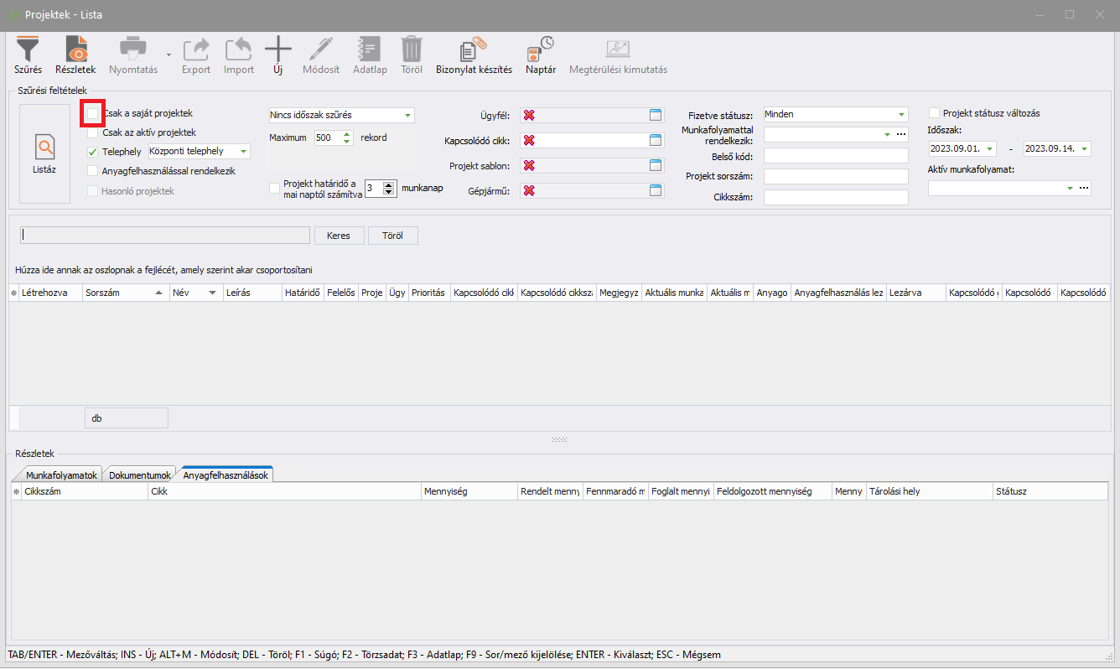
Task: Switch to the Munkafolyamatok tab
Action: [x=63, y=475]
